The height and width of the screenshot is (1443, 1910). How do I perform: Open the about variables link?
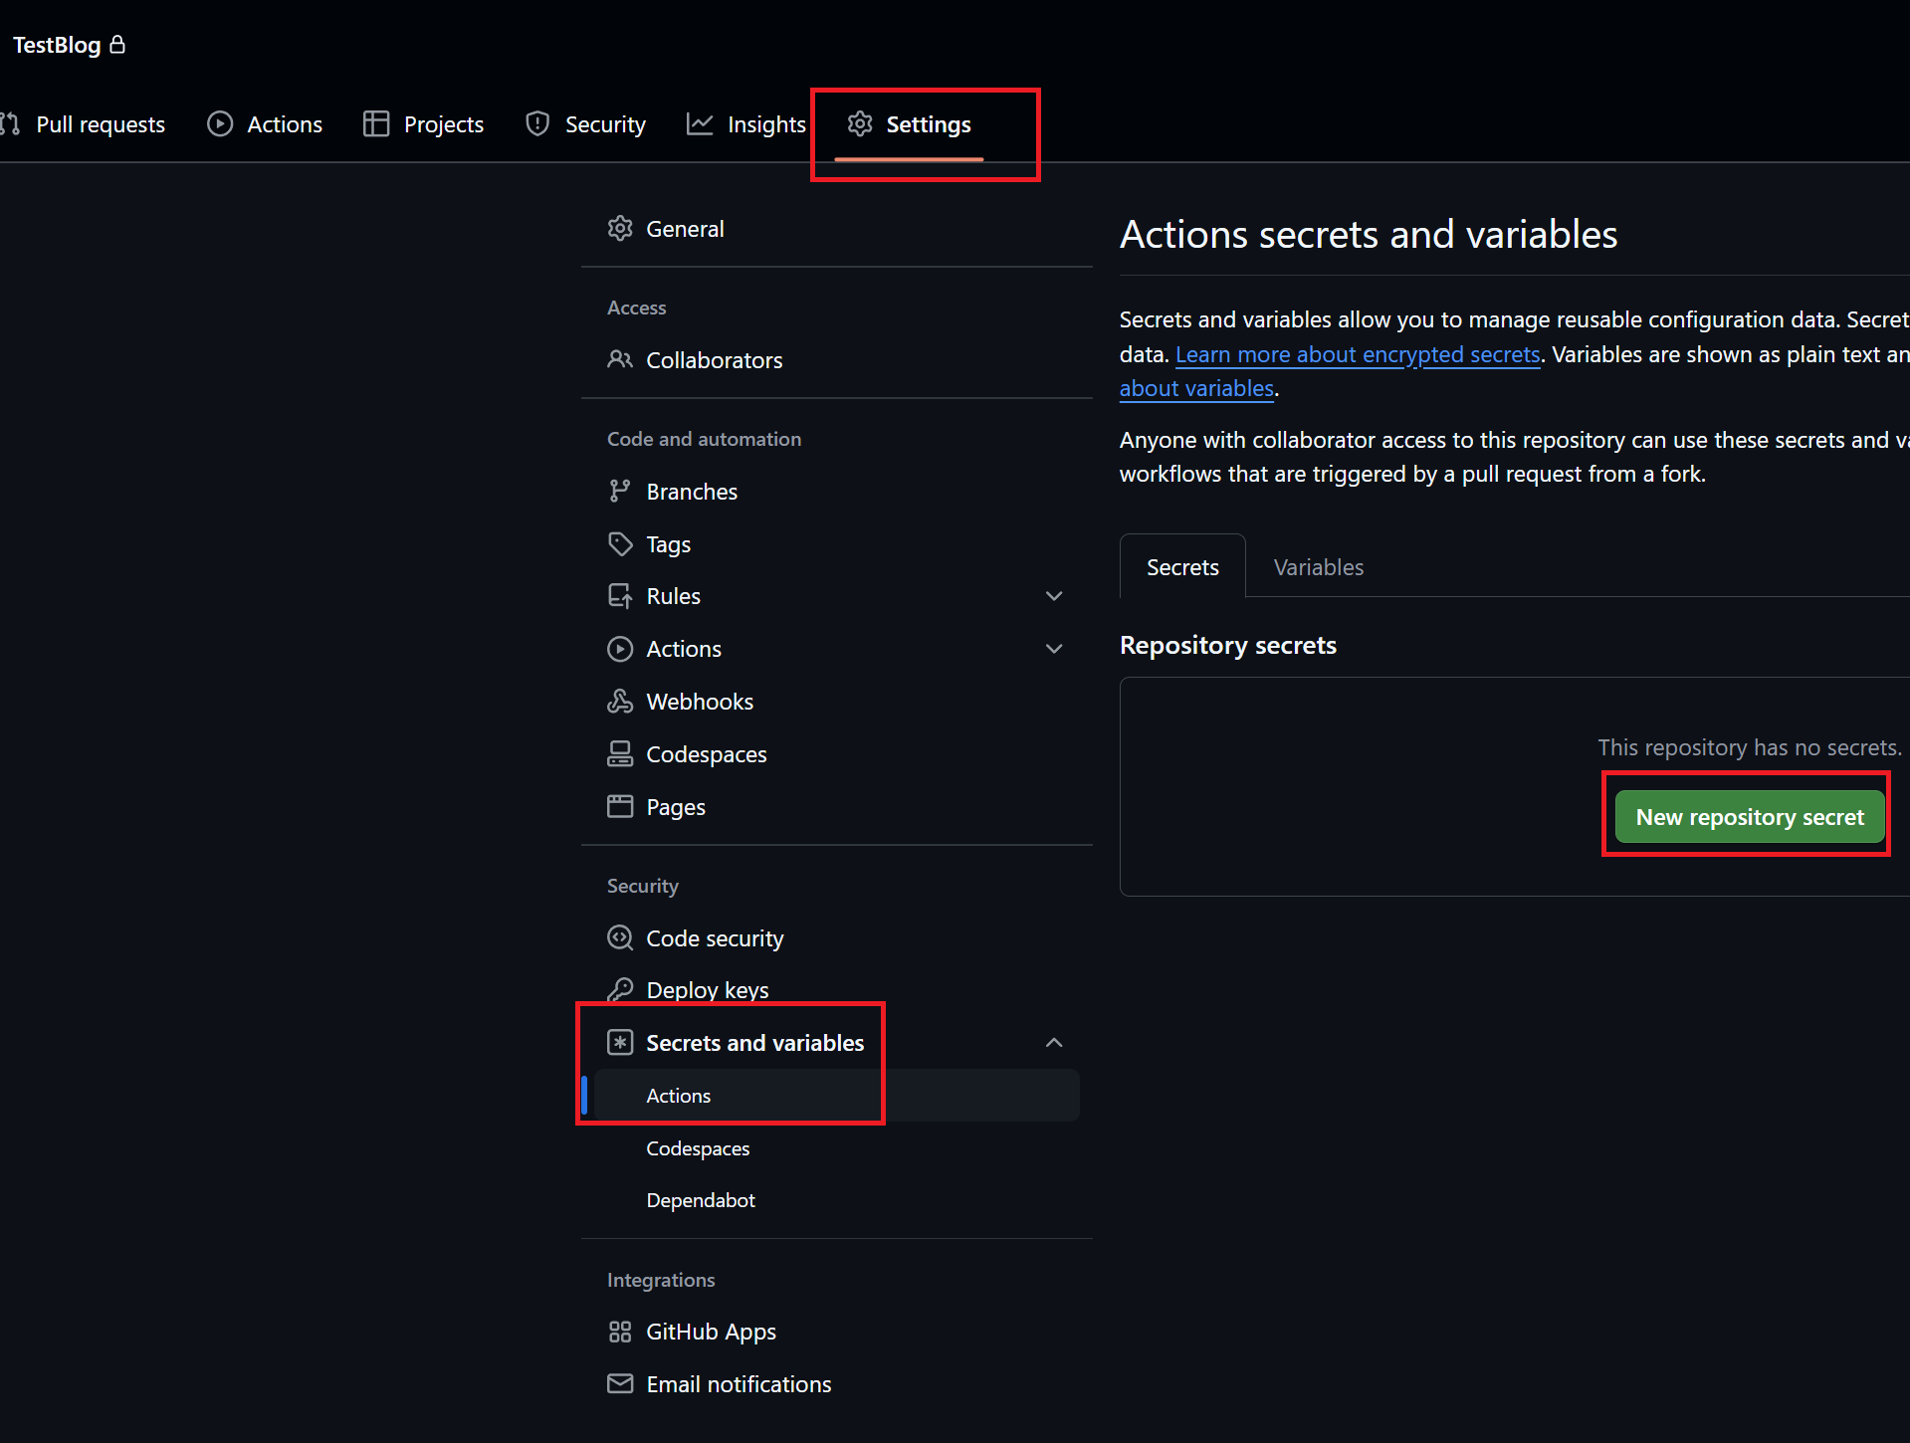[x=1196, y=388]
